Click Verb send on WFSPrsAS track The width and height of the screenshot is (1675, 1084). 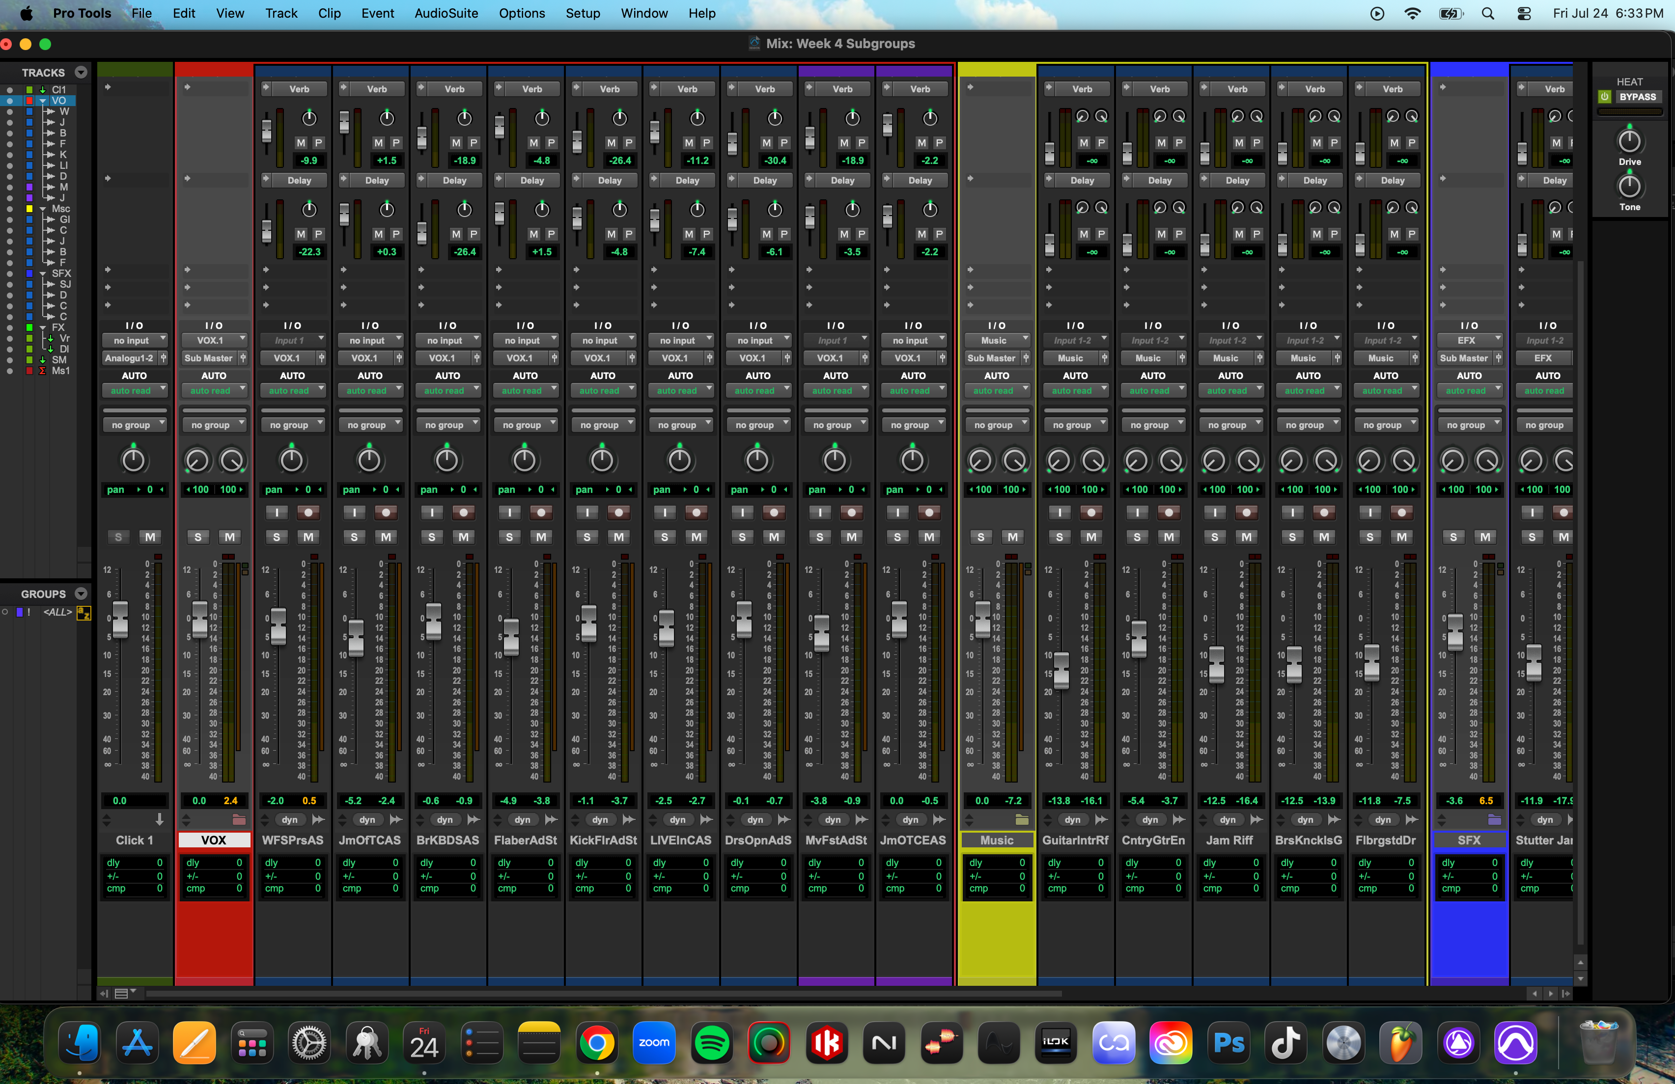pos(299,89)
